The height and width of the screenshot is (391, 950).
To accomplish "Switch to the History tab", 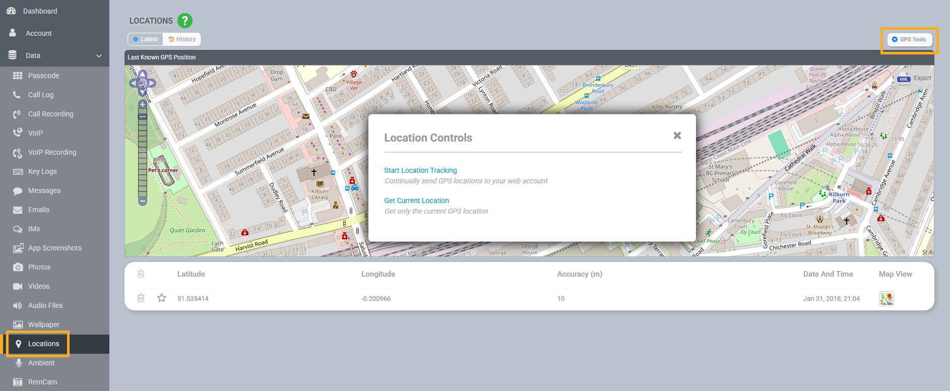I will [182, 39].
